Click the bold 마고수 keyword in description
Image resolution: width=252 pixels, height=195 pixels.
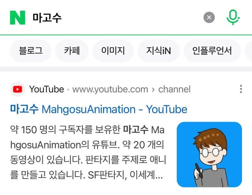click(136, 130)
